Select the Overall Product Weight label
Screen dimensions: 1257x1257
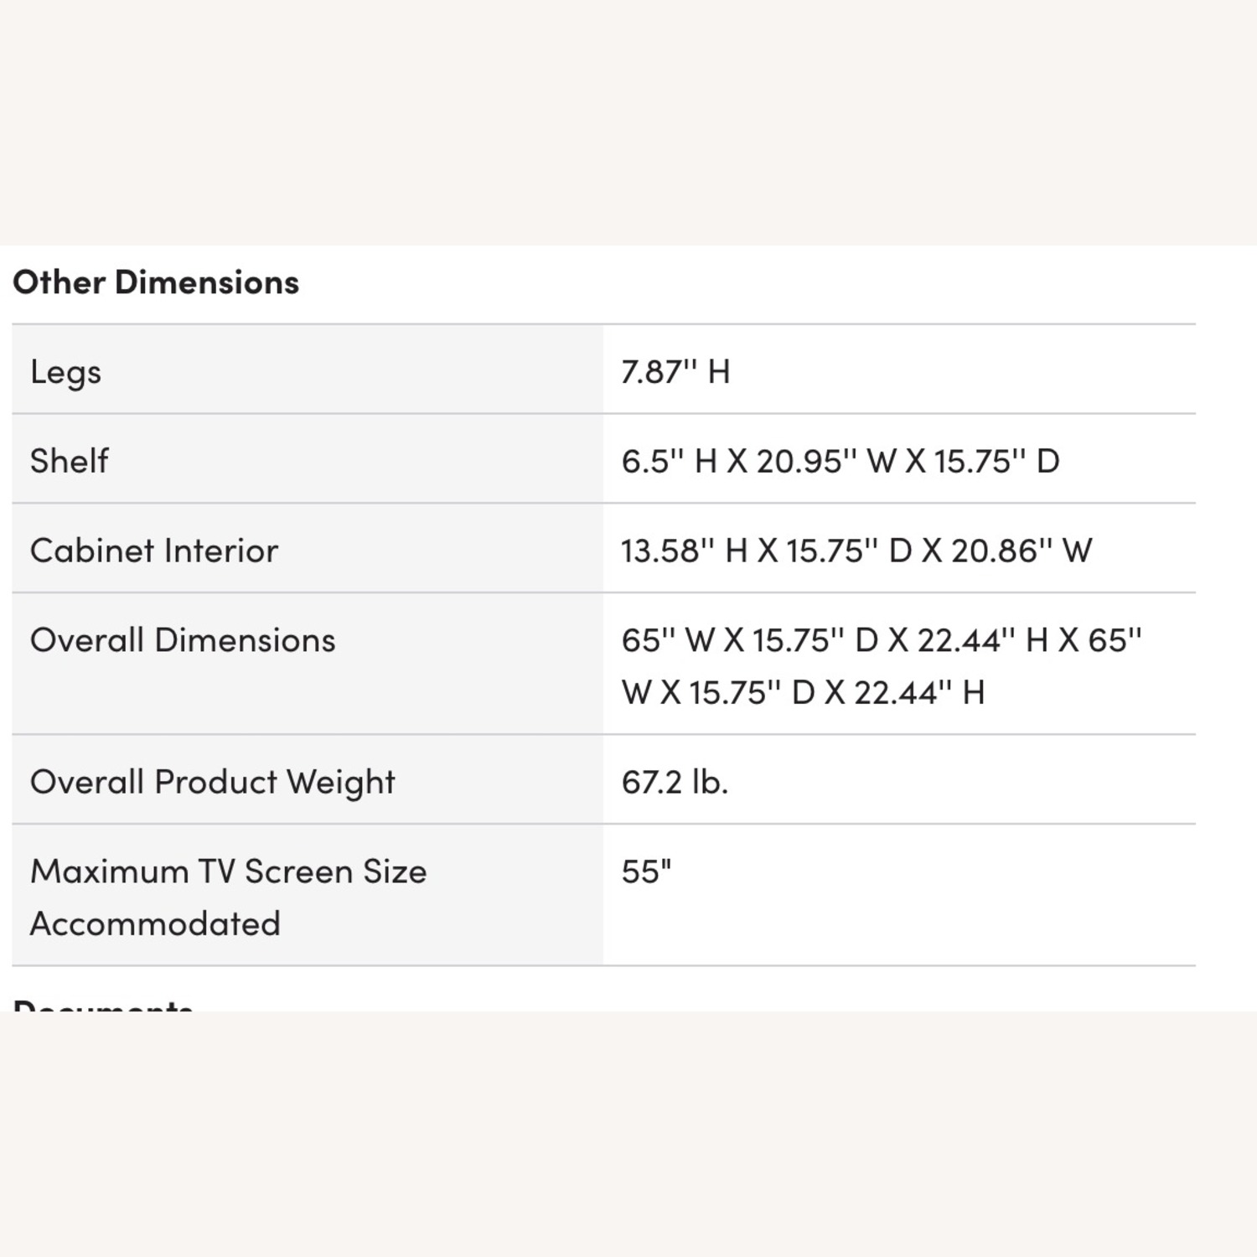[x=213, y=782]
